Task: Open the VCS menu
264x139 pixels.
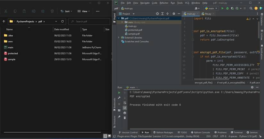Action: coord(187,3)
